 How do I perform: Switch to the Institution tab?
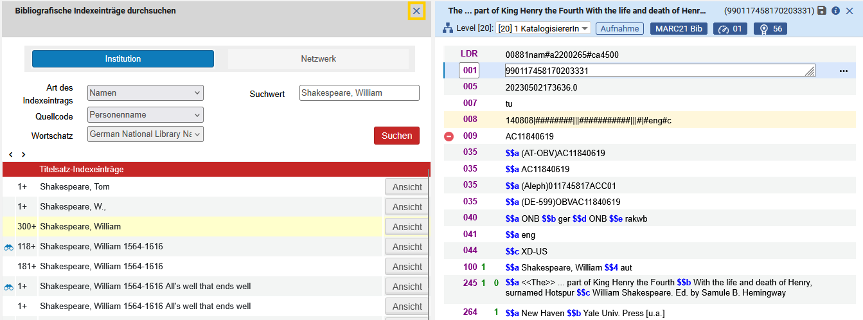[x=123, y=58]
